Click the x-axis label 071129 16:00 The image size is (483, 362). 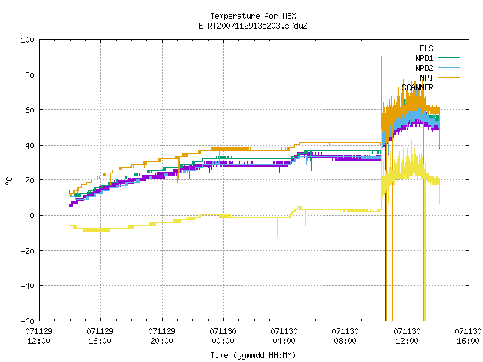pos(100,336)
